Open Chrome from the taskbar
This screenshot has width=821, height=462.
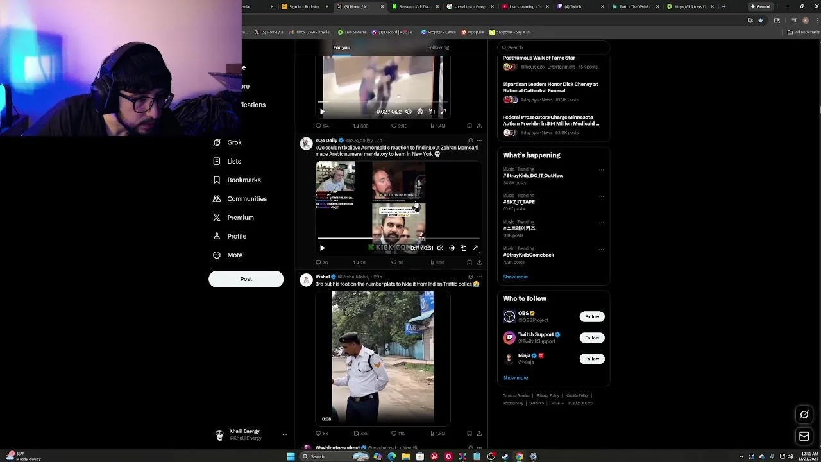pos(519,456)
